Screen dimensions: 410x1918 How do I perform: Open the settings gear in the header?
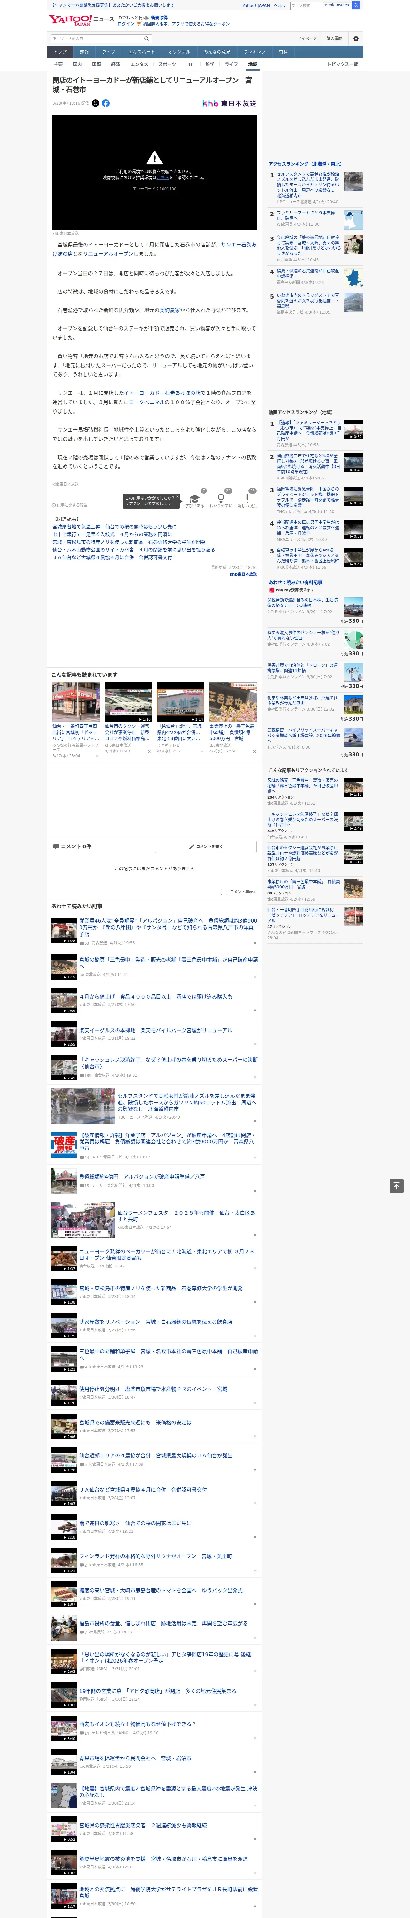(356, 38)
